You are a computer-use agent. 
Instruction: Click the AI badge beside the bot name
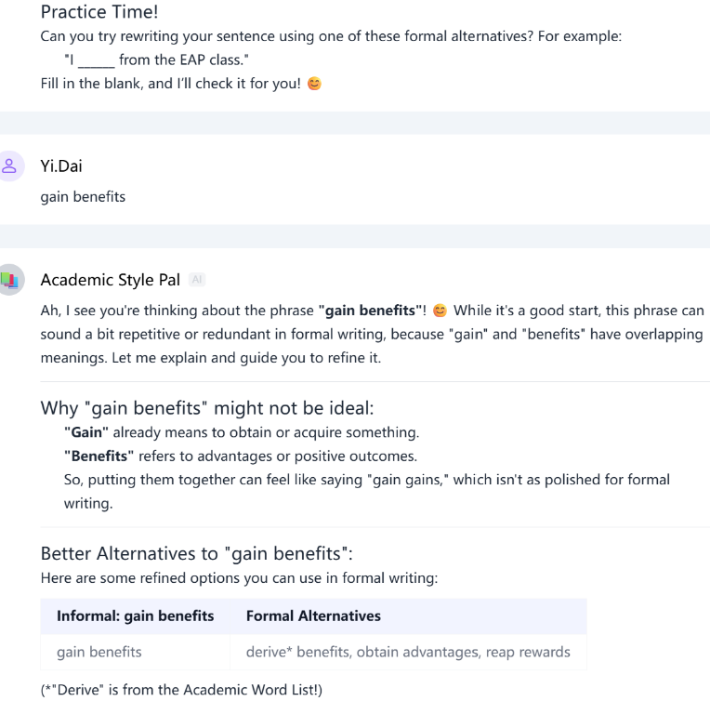(197, 280)
